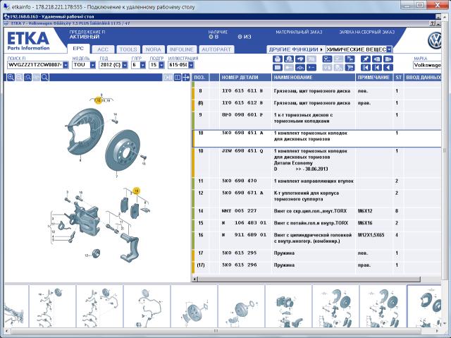This screenshot has height=338, width=451.
Task: Click the icon right of the print icon
Action: 289,59
